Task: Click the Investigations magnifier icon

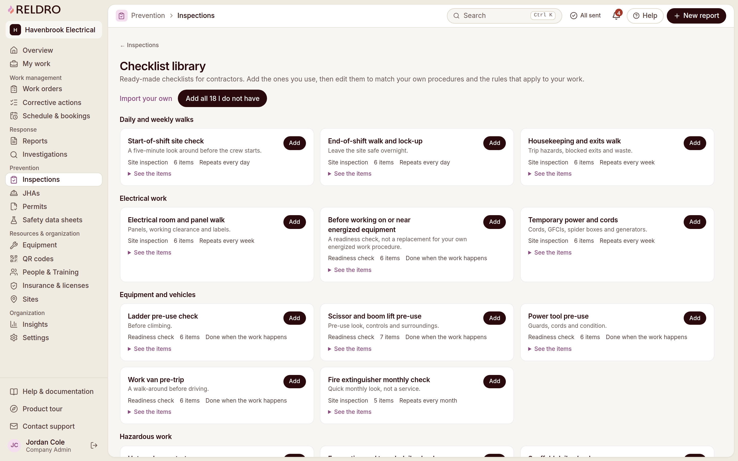Action: (14, 155)
